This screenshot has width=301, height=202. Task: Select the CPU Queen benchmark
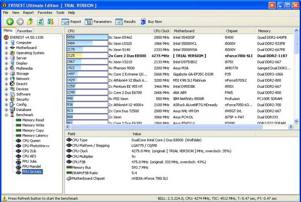coord(31,141)
